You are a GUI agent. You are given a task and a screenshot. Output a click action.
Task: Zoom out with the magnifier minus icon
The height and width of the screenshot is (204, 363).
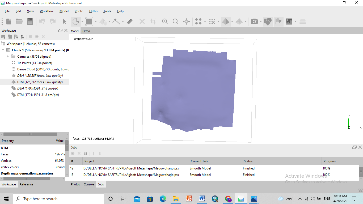176,22
